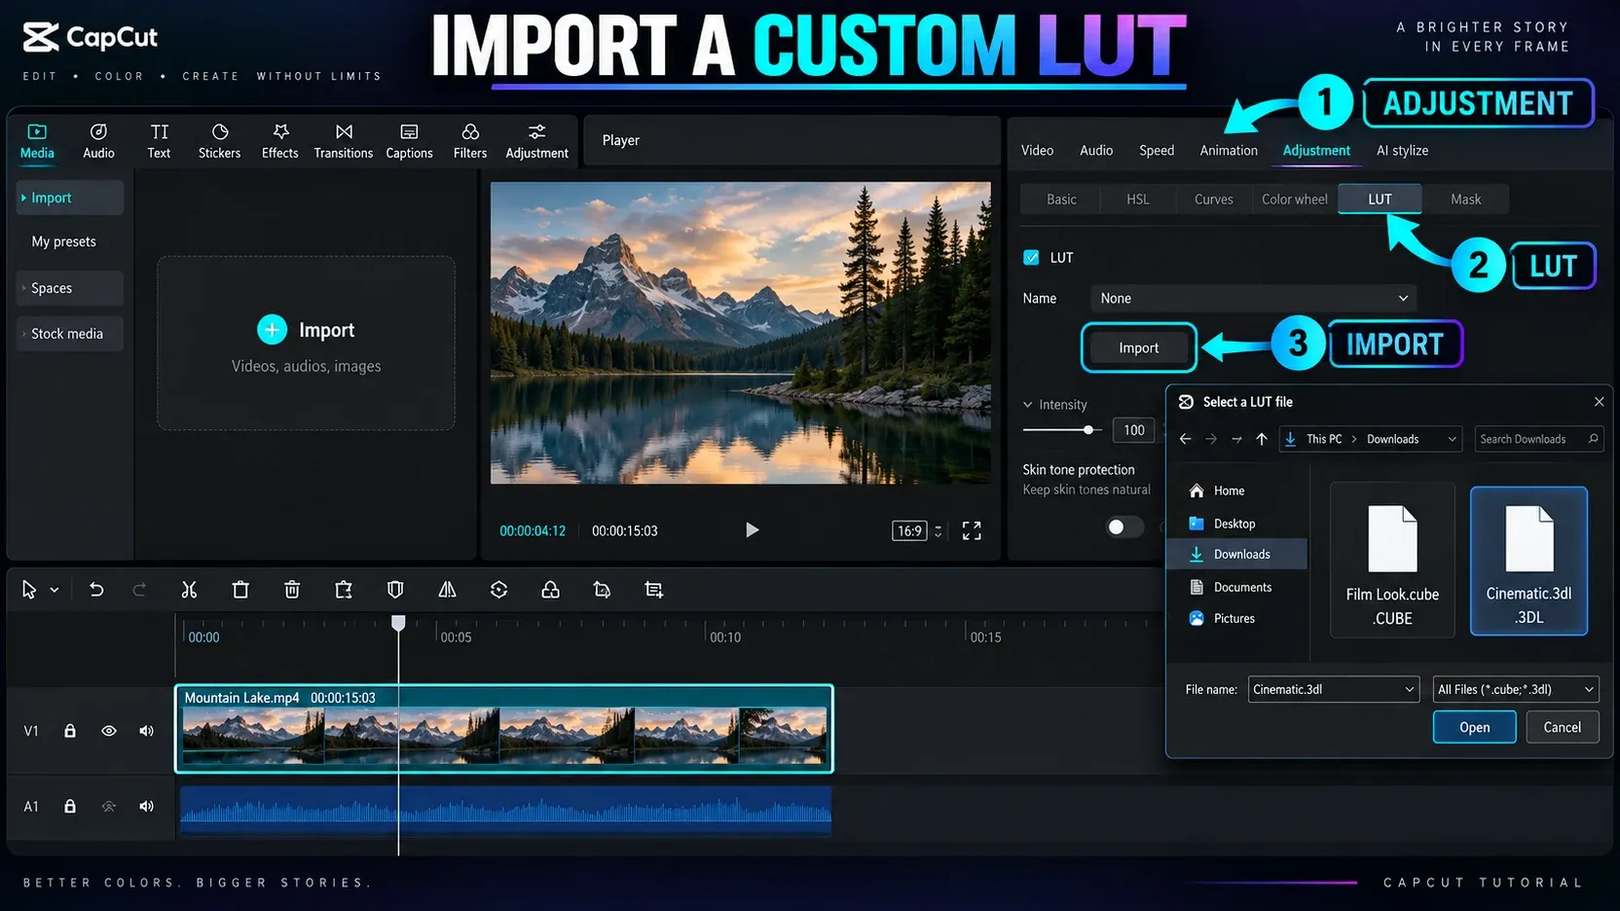Click Cancel in the LUT file dialog
The width and height of the screenshot is (1620, 911).
[x=1562, y=727]
